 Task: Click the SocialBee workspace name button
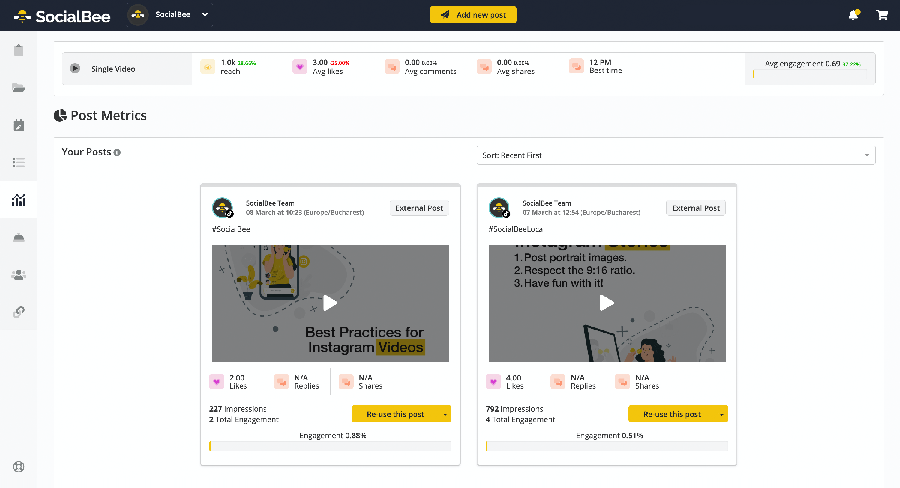click(161, 15)
